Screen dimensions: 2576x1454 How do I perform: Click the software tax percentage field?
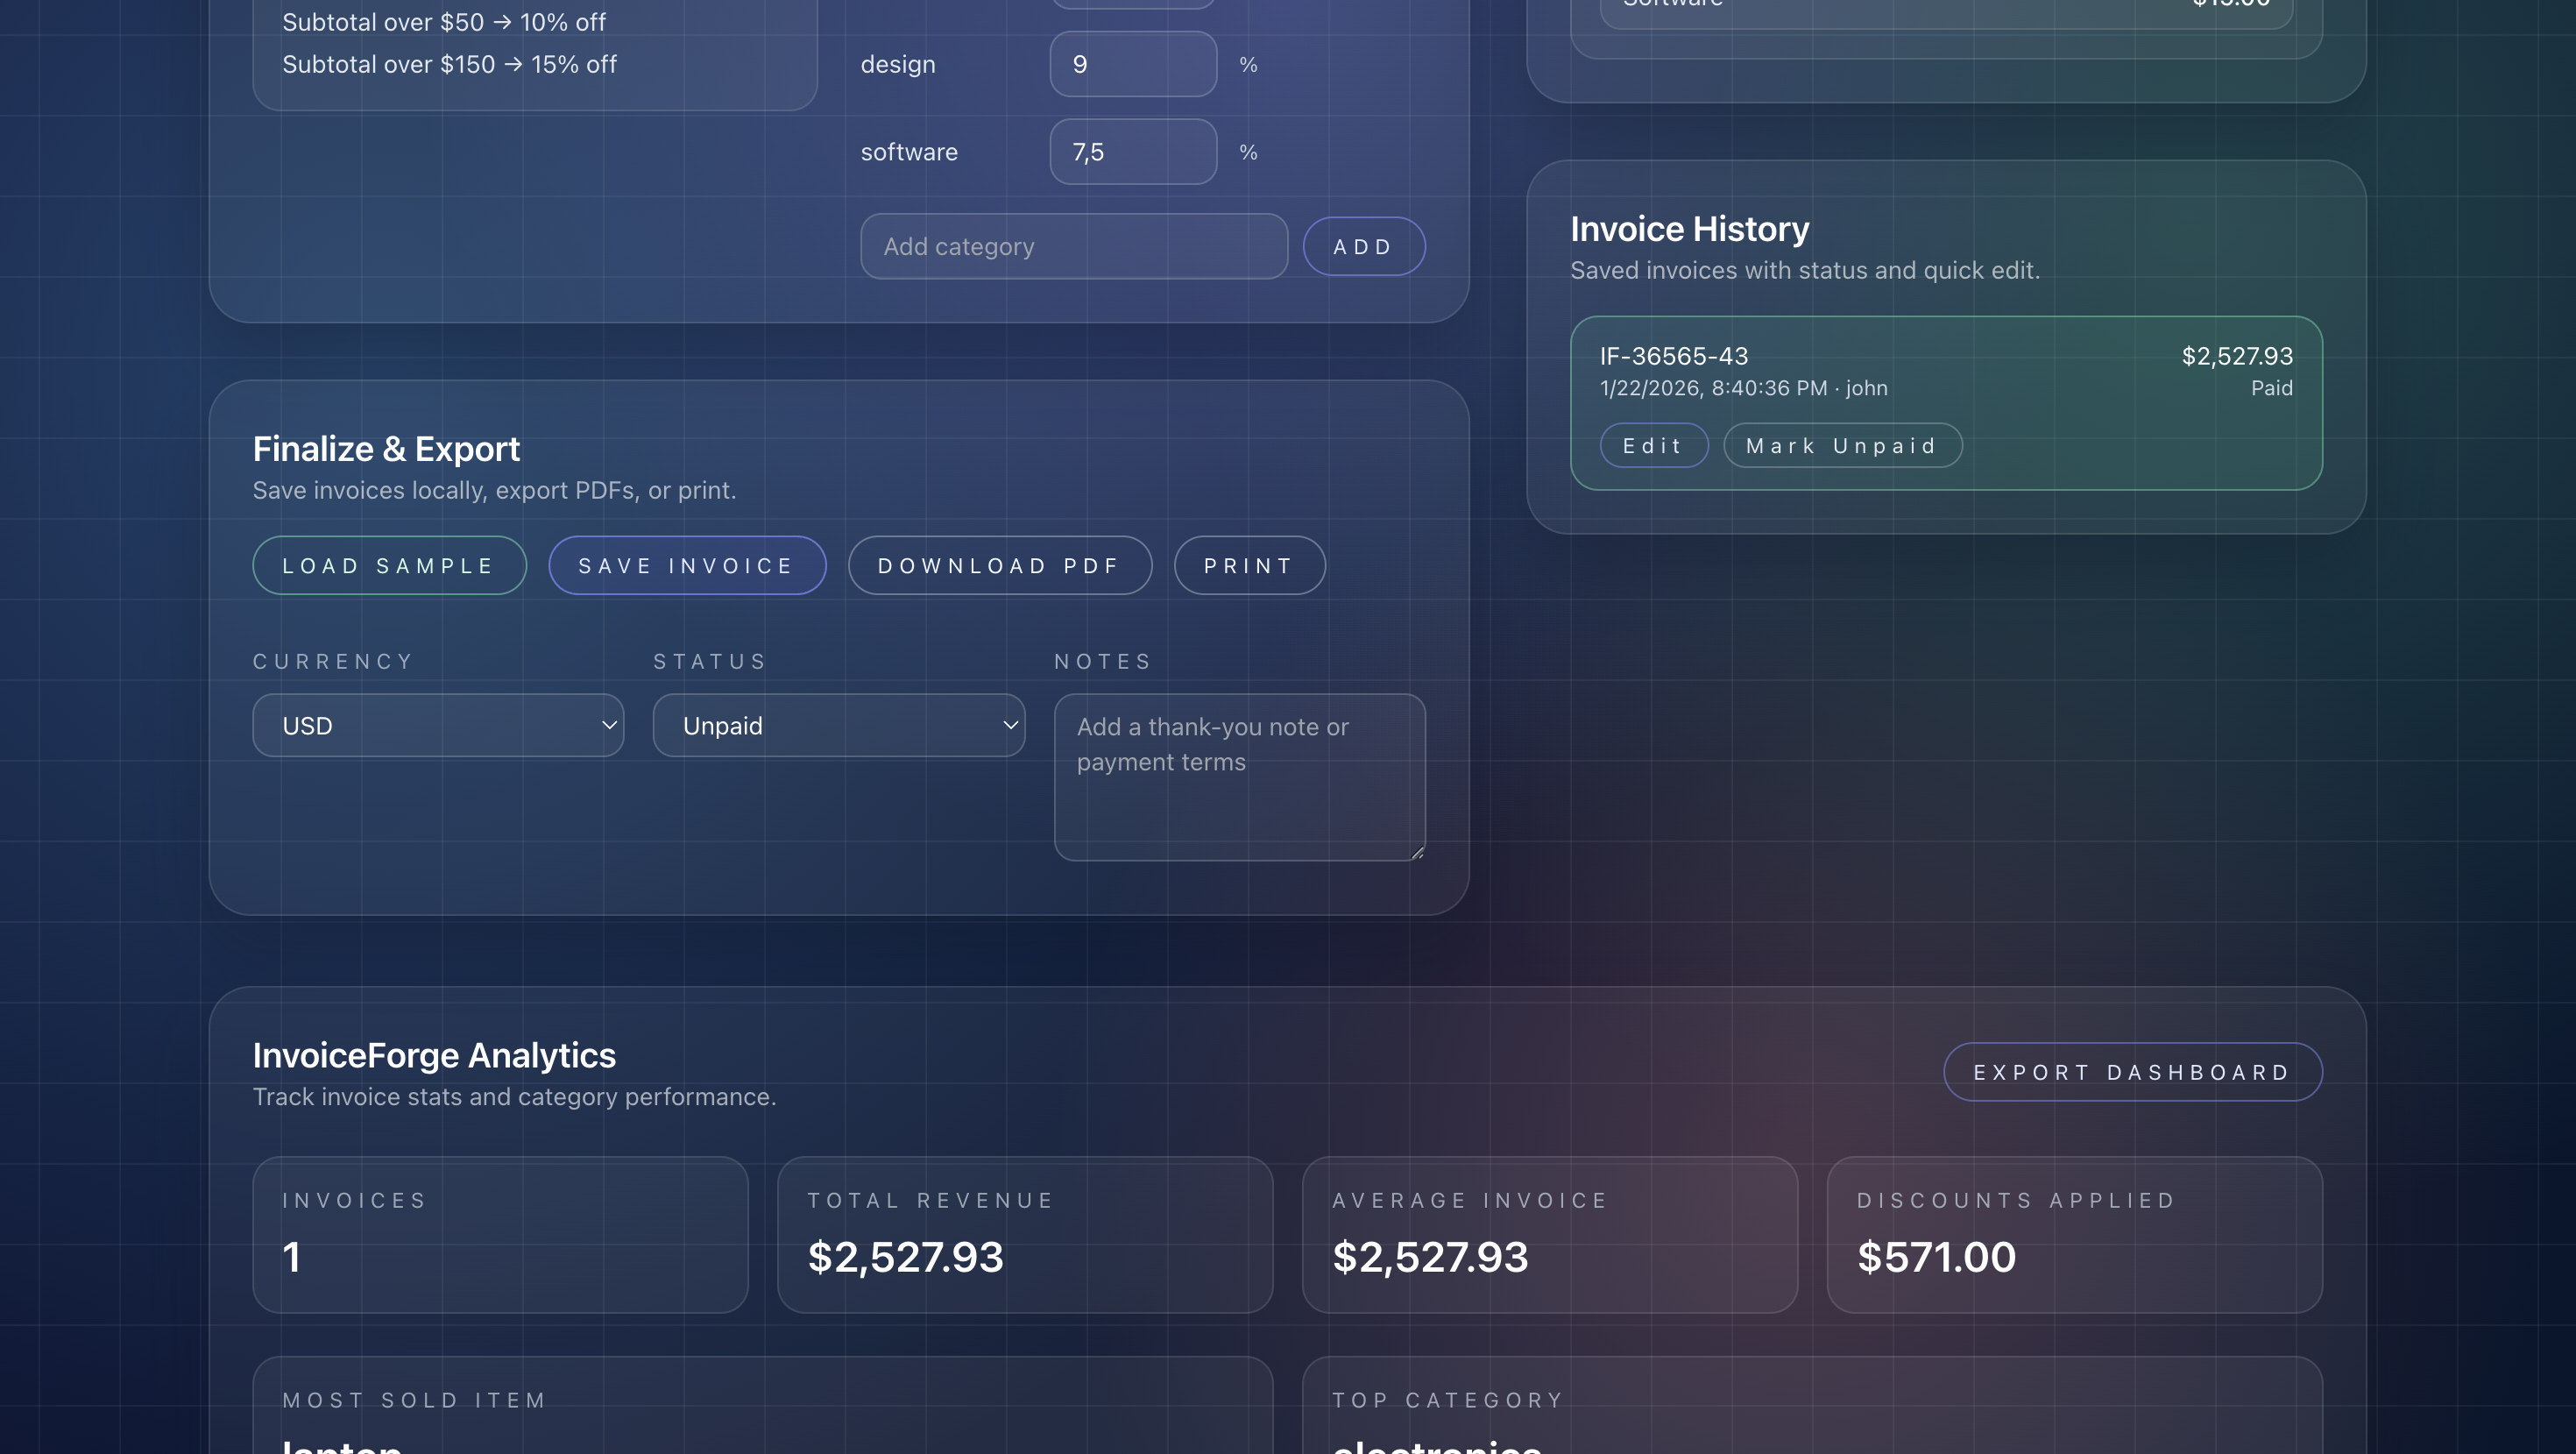pyautogui.click(x=1132, y=152)
